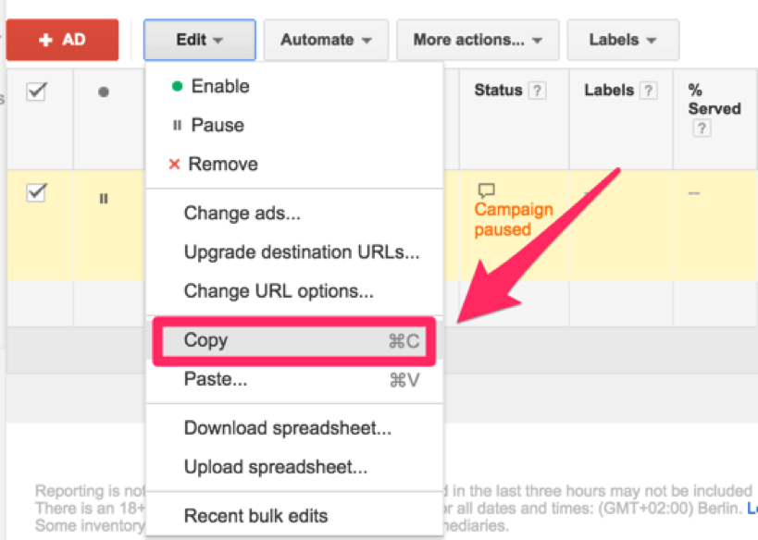This screenshot has width=758, height=540.
Task: Select Enable with the green dot
Action: click(x=220, y=86)
